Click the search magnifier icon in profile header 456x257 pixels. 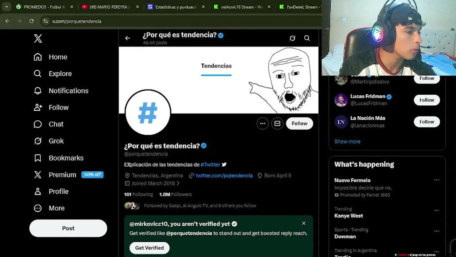coord(307,38)
